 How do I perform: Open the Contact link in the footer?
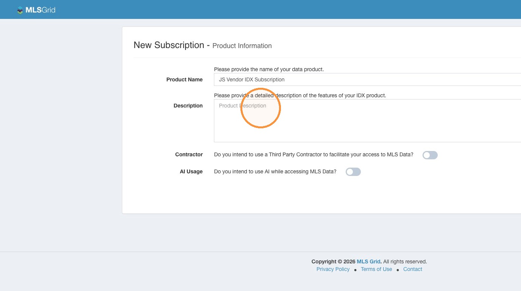[413, 269]
